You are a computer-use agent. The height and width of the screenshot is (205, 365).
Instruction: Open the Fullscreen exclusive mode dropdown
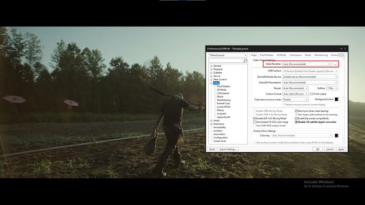tap(295, 99)
